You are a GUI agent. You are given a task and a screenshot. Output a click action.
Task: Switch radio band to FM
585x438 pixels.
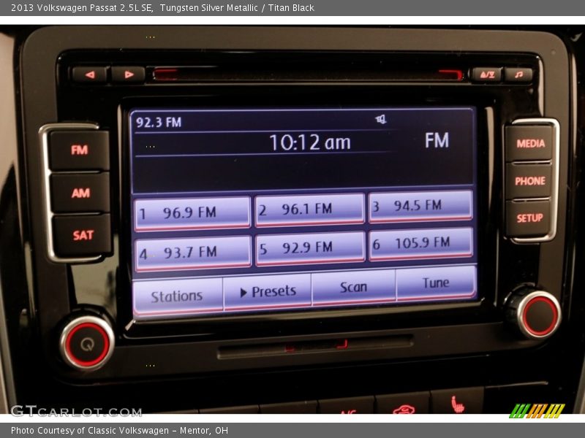pyautogui.click(x=79, y=150)
